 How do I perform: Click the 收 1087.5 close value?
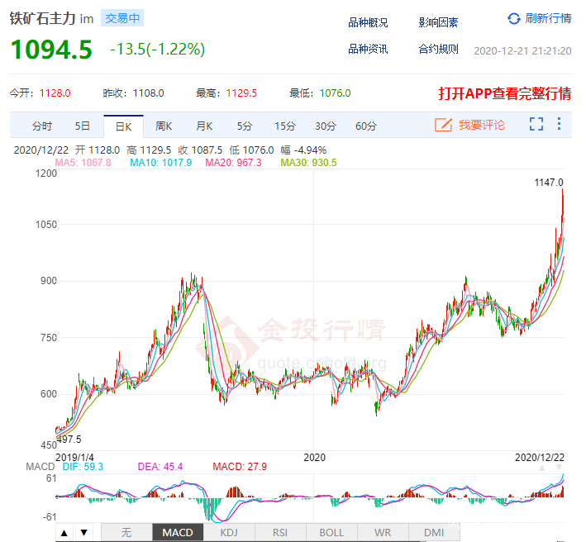(200, 150)
